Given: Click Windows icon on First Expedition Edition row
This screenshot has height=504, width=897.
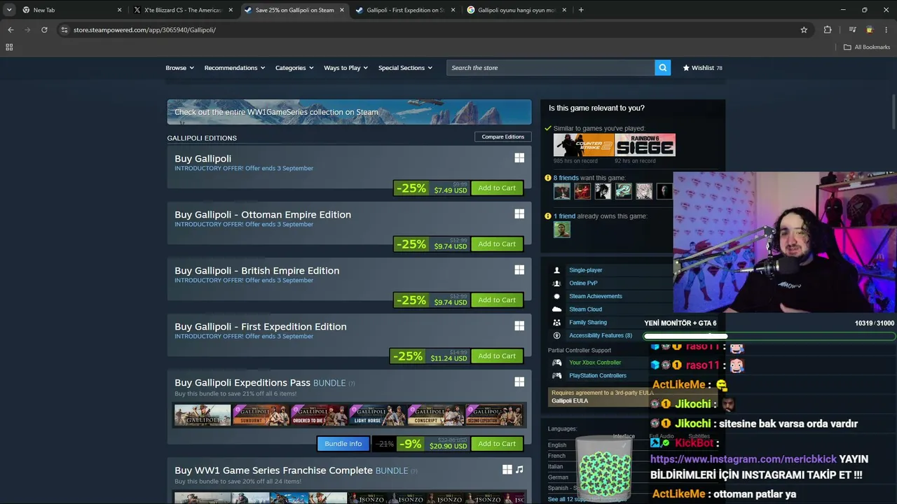Looking at the screenshot, I should pos(519,326).
